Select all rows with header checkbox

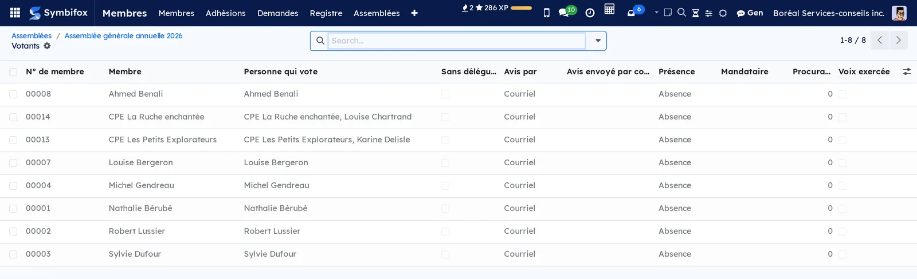13,72
